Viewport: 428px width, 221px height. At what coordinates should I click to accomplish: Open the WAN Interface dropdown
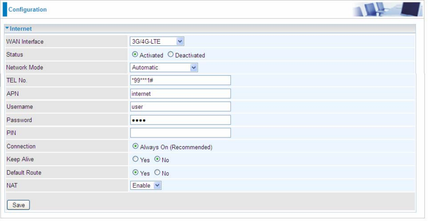coord(157,41)
